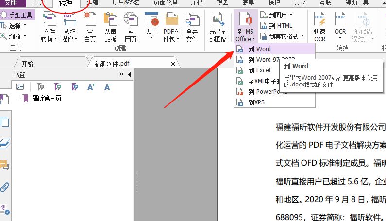This screenshot has height=221, width=386.
Task: Open the digital signatures sidebar icon
Action: (x=5, y=209)
